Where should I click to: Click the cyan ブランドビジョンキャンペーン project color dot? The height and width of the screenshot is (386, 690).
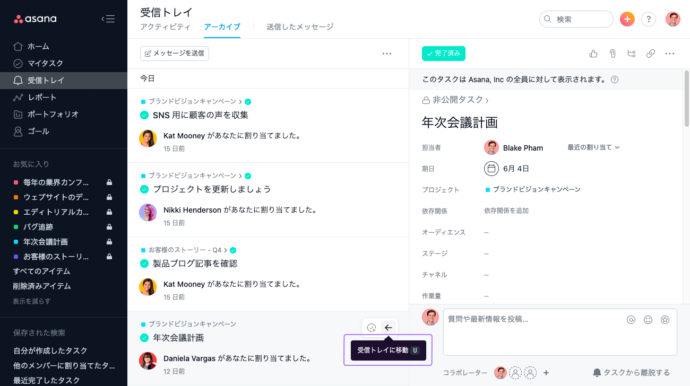tap(488, 189)
